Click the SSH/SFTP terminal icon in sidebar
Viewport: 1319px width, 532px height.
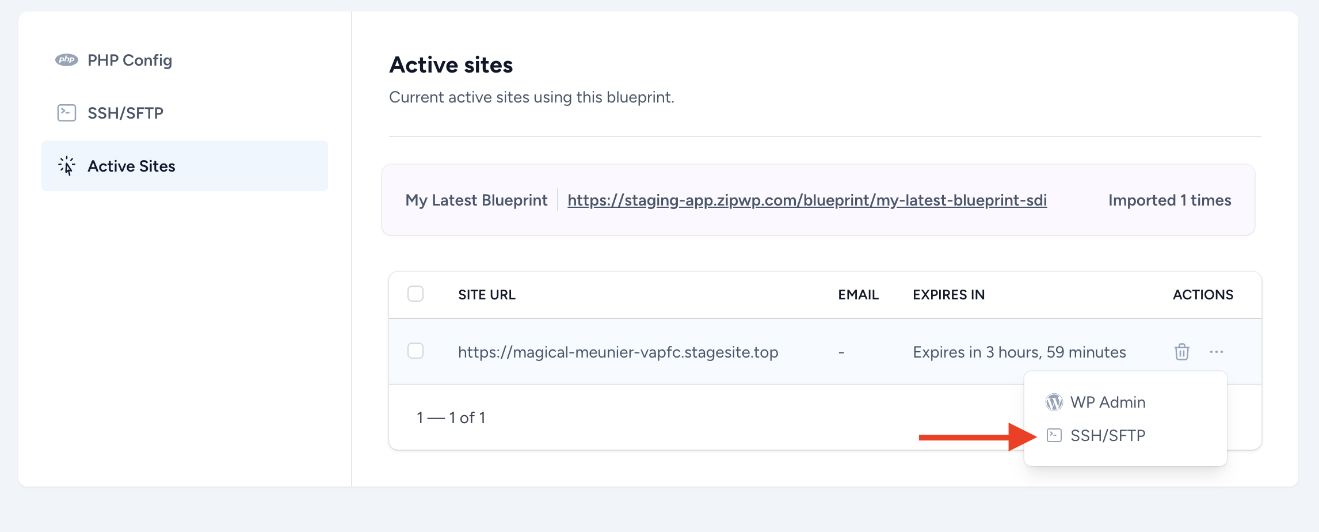tap(66, 113)
